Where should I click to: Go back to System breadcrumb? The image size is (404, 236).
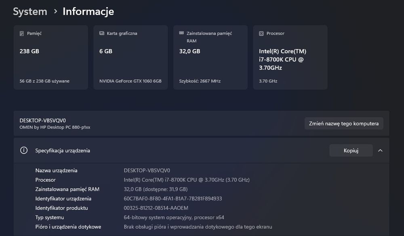(30, 12)
